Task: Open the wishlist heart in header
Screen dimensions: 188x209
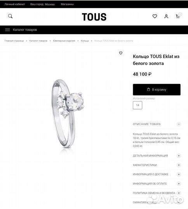Action: click(155, 16)
